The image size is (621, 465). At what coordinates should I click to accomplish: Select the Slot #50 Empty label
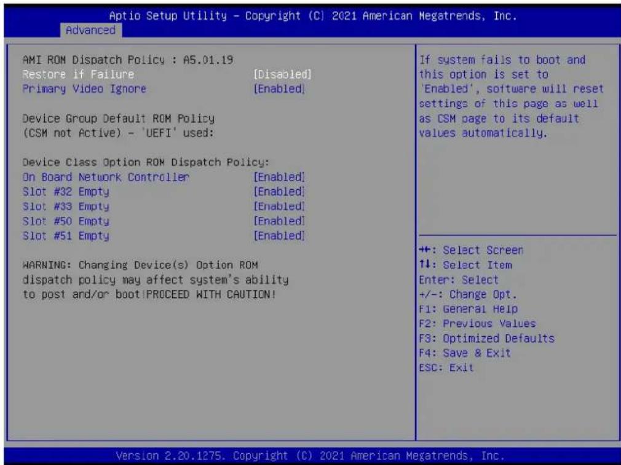click(x=66, y=221)
